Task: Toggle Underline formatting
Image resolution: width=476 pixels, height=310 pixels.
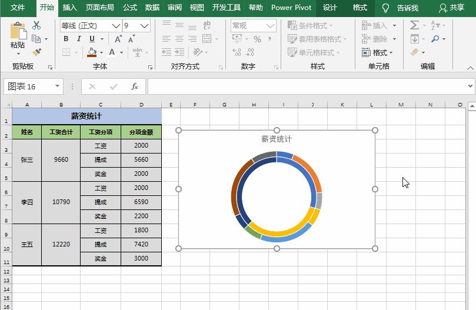Action: coord(92,39)
